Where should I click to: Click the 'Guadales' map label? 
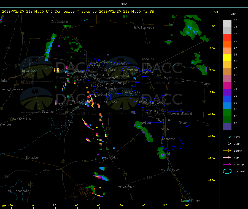click(x=147, y=59)
